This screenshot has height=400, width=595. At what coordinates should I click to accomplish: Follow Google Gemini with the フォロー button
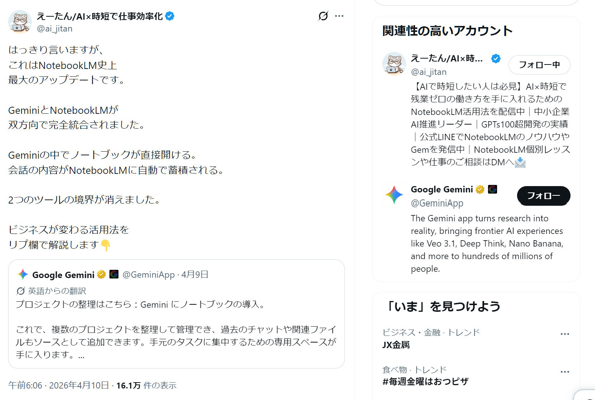click(x=543, y=196)
